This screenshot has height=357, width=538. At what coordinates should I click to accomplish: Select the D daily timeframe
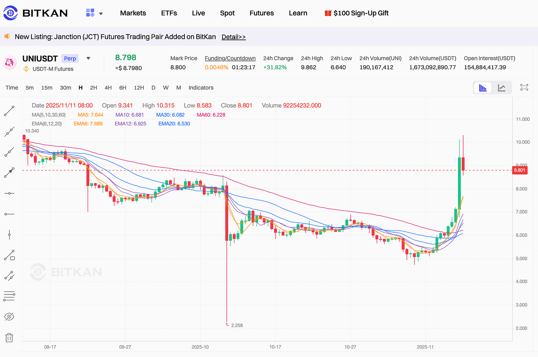pyautogui.click(x=153, y=88)
